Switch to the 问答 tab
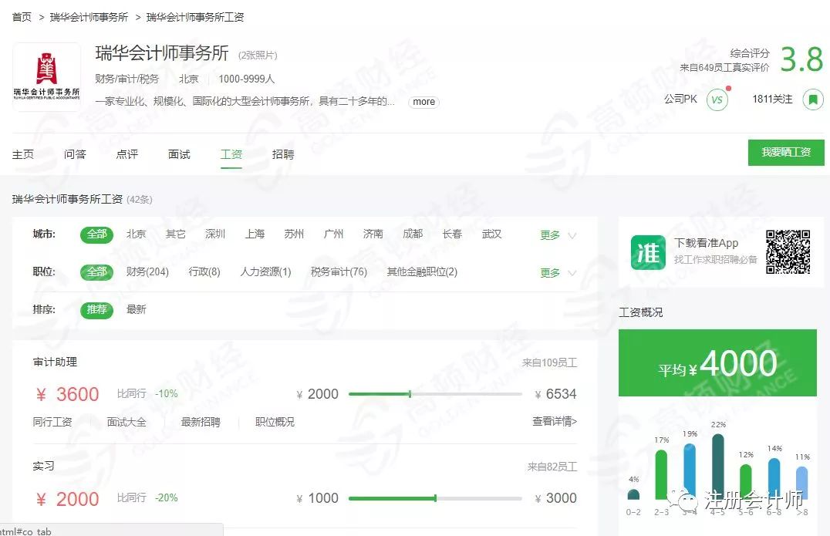Viewport: 830px width, 536px height. 75,154
